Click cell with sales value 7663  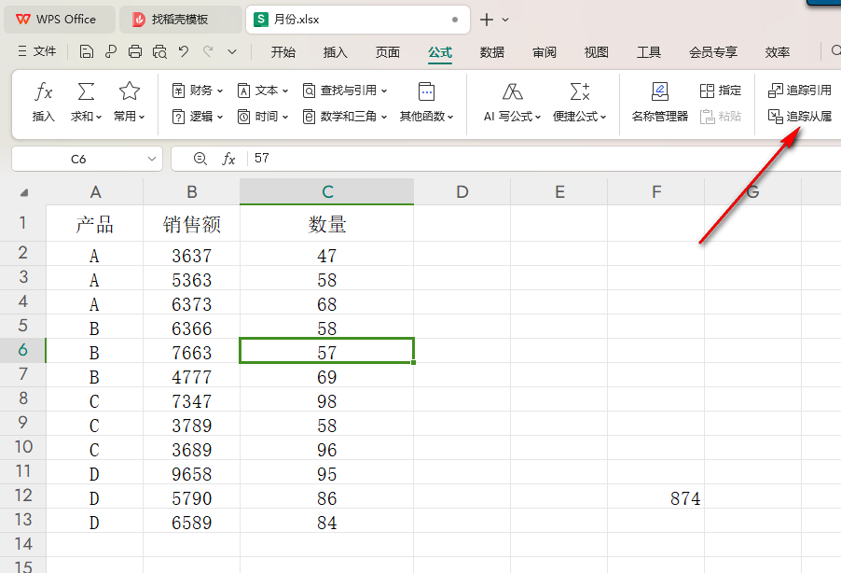click(x=191, y=351)
